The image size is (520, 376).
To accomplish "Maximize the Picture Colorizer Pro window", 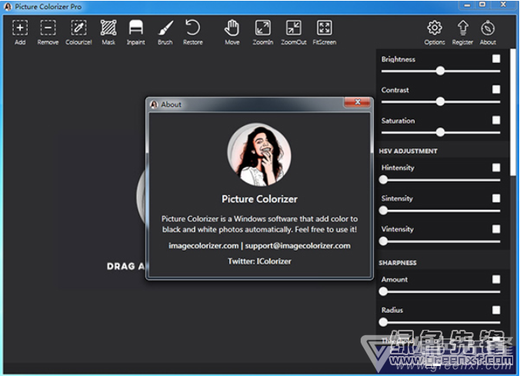I will (x=482, y=5).
